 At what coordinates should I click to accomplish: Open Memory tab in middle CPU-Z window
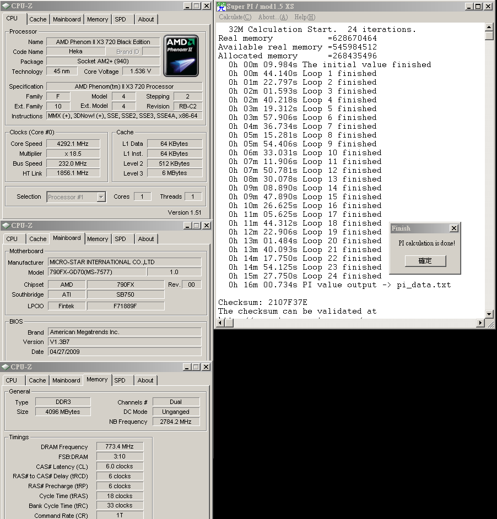(x=98, y=239)
